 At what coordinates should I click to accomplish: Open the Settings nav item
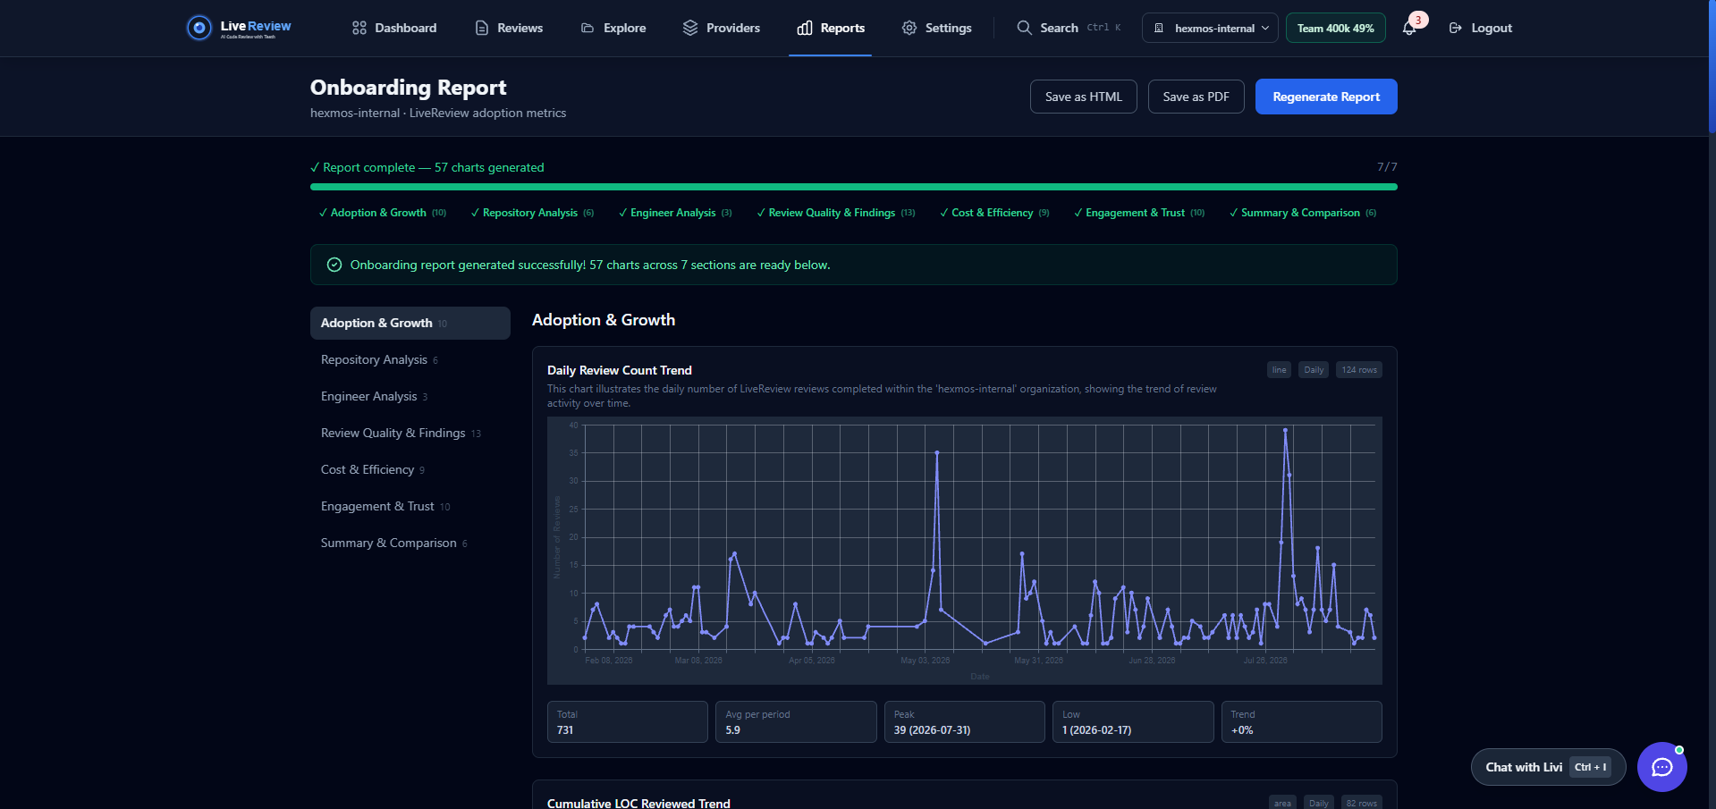[937, 28]
